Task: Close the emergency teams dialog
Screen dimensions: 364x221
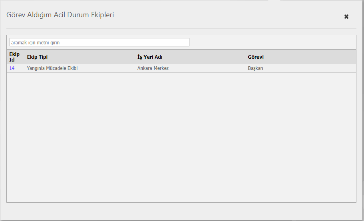Action: tap(346, 16)
